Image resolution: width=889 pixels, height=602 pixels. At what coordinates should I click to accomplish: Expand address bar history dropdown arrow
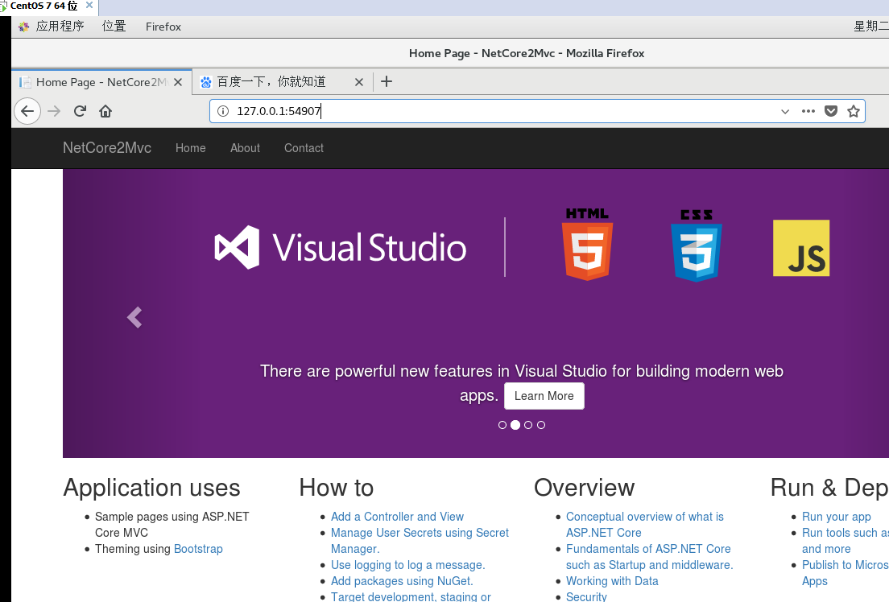[784, 111]
